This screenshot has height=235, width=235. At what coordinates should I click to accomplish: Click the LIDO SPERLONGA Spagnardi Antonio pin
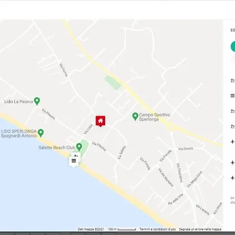coord(40,133)
